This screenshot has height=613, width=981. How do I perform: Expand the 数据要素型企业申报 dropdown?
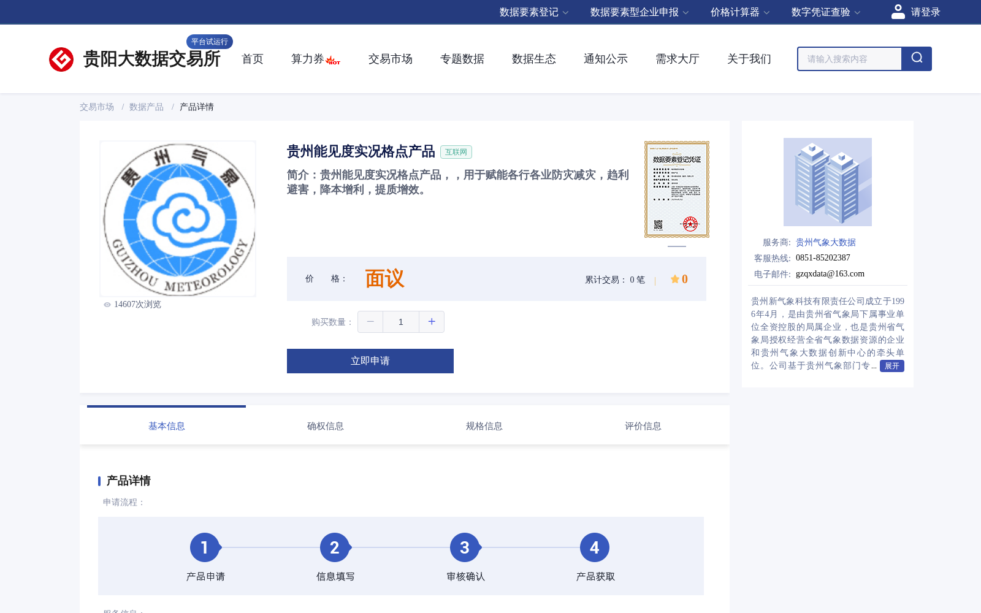(639, 12)
